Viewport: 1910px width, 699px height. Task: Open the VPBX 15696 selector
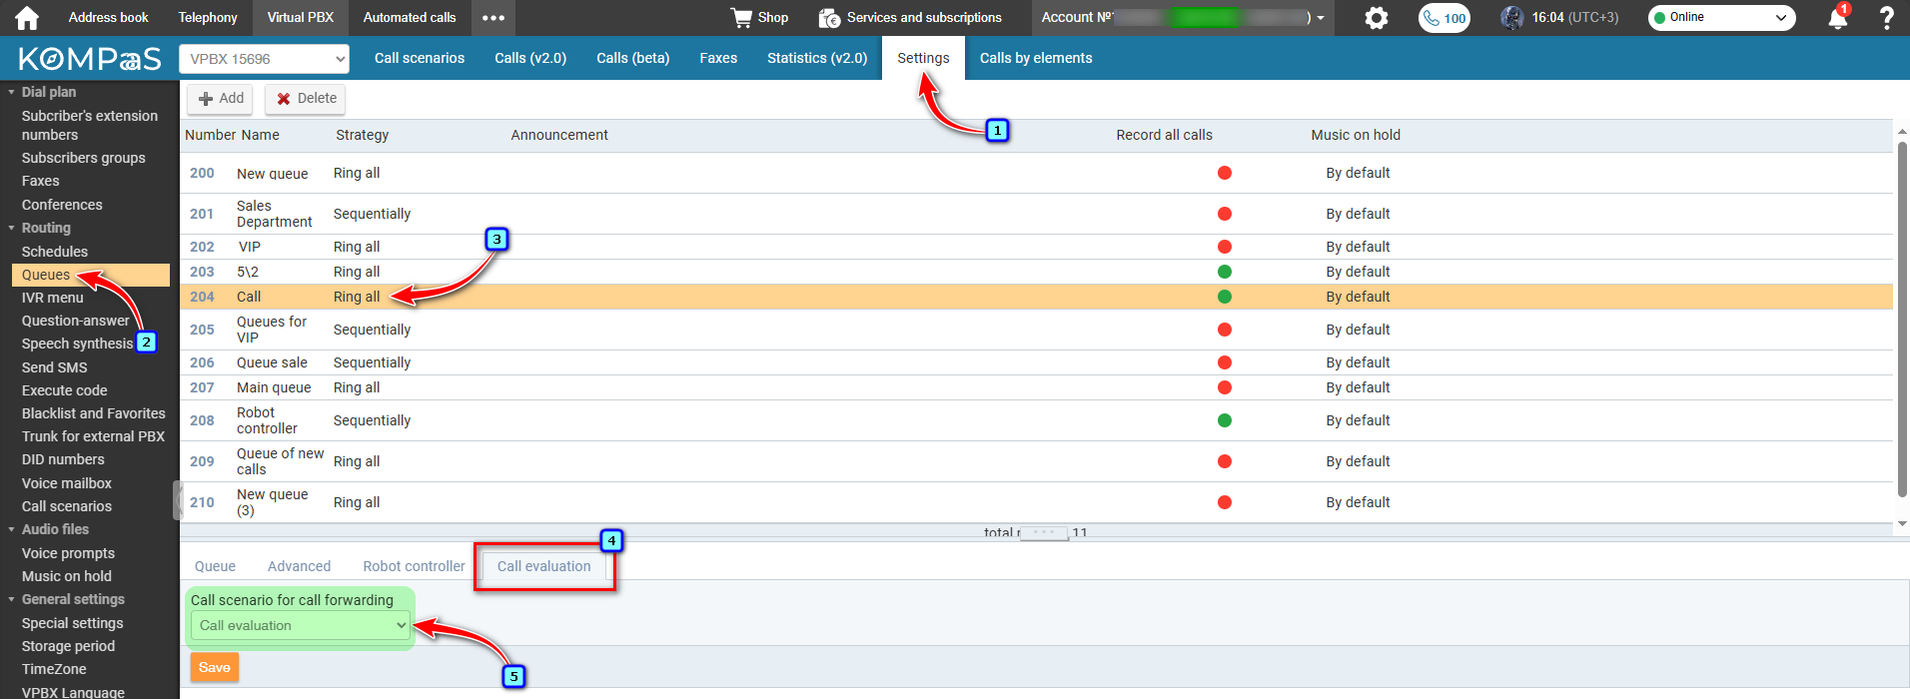(x=265, y=59)
